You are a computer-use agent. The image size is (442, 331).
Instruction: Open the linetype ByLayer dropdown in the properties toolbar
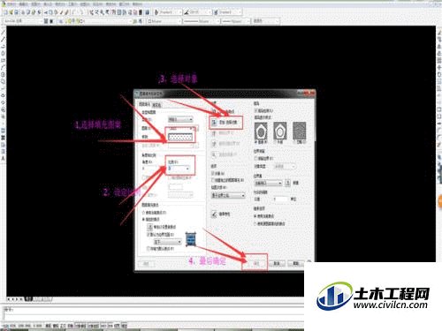click(202, 21)
